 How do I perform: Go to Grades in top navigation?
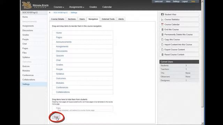coord(93,7)
